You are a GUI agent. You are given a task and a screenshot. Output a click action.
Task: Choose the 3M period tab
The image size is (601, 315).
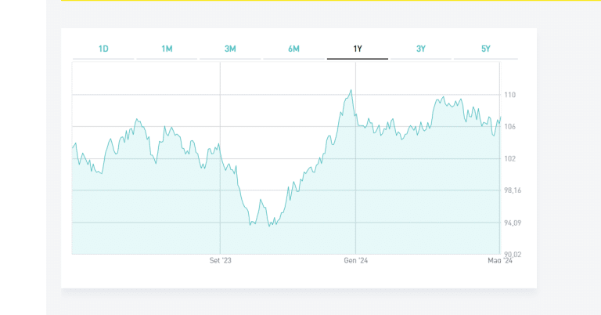coord(230,49)
